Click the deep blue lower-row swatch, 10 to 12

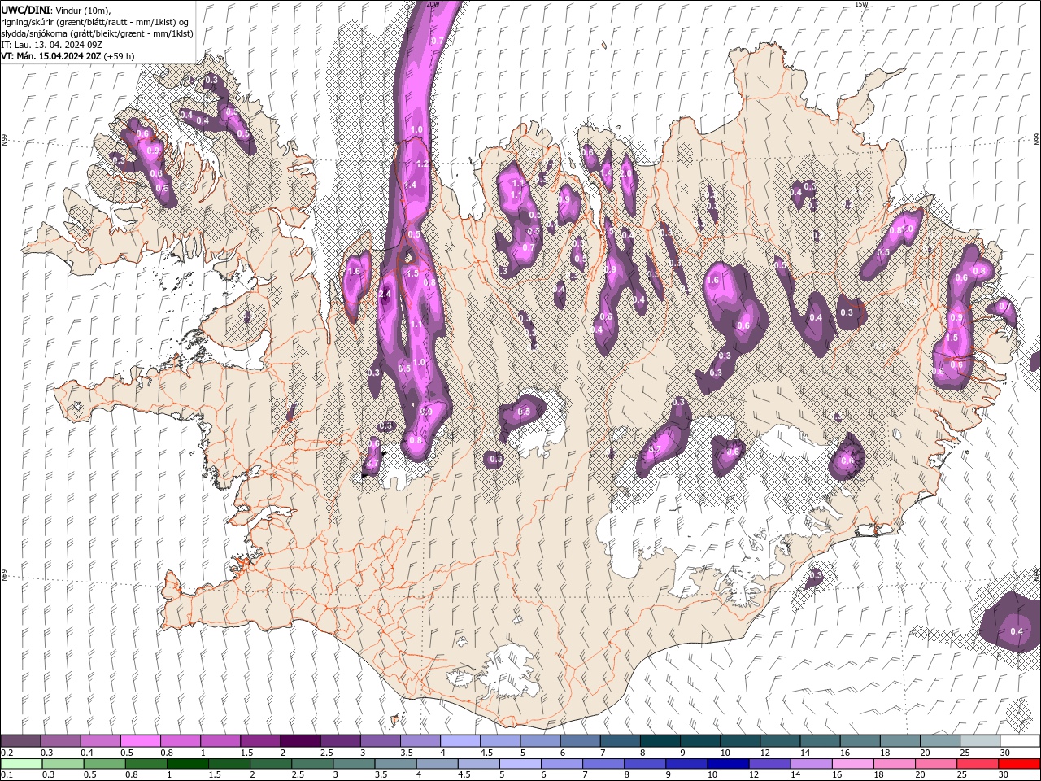(x=727, y=763)
